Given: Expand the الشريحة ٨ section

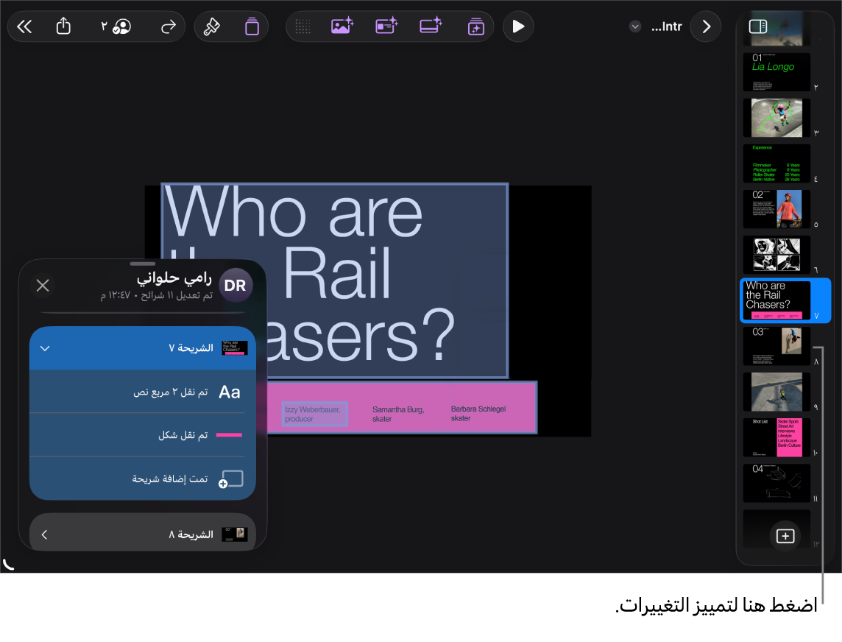Looking at the screenshot, I should click(45, 535).
